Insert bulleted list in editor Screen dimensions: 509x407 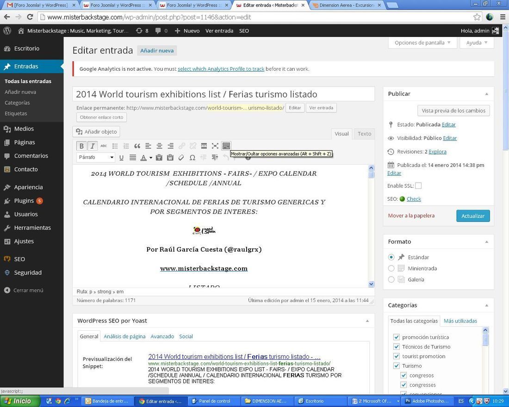pyautogui.click(x=115, y=146)
